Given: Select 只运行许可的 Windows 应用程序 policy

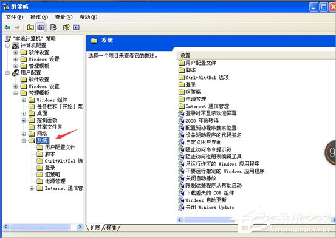Looking at the screenshot, I should (219, 164).
